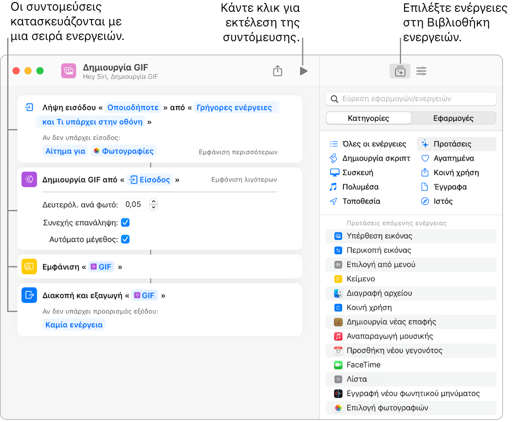
Task: Select the Κατηγορίες tab
Action: click(x=368, y=118)
